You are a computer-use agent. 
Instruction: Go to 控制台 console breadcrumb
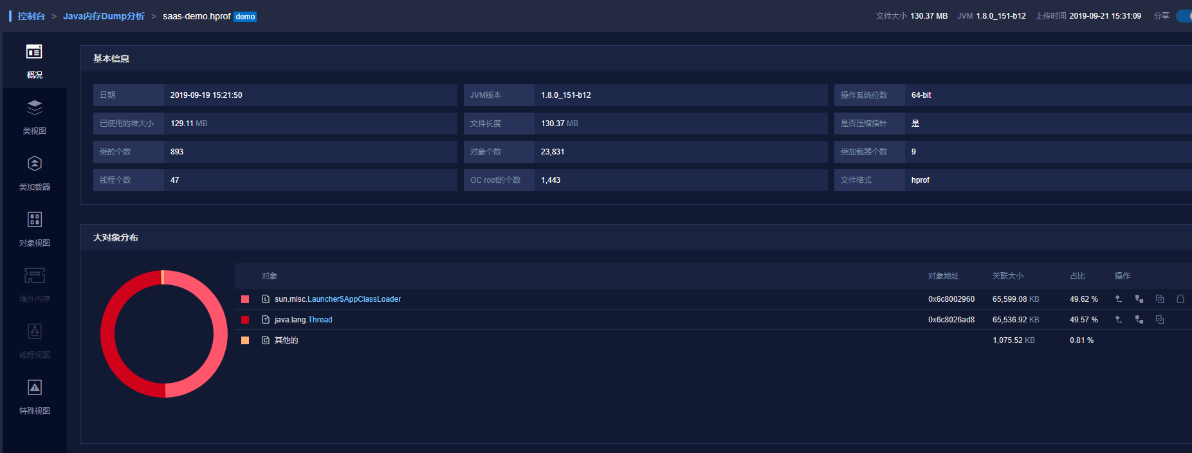pyautogui.click(x=32, y=16)
